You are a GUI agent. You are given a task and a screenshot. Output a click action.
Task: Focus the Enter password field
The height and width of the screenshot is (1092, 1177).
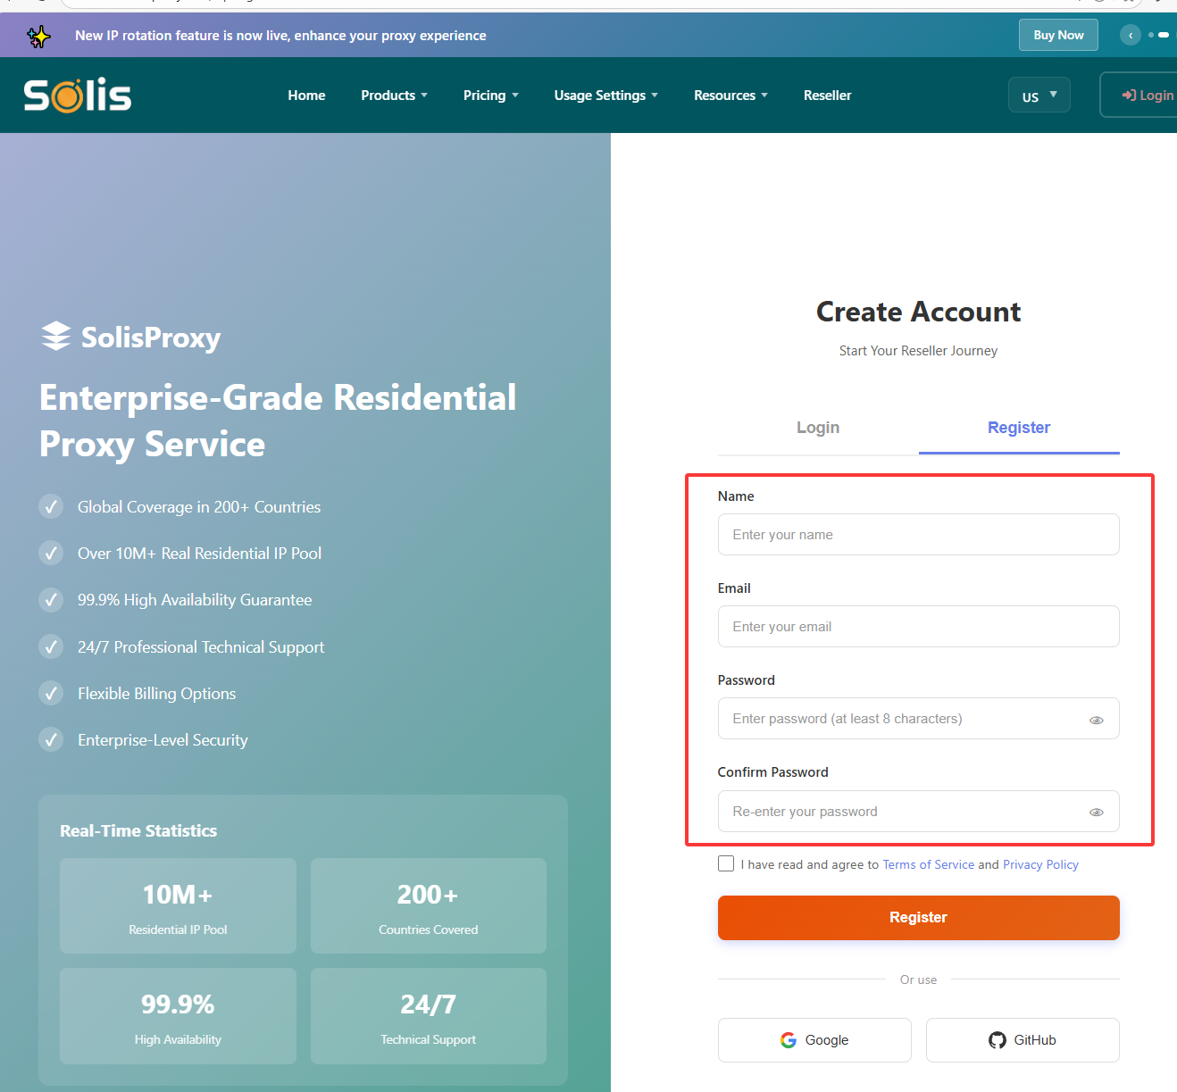point(918,719)
